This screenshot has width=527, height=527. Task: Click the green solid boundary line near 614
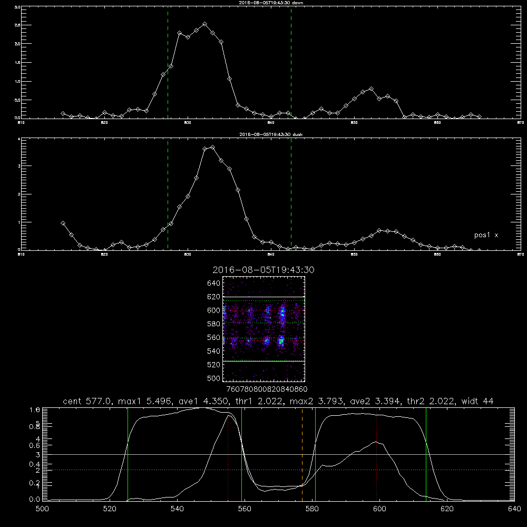pos(426,454)
